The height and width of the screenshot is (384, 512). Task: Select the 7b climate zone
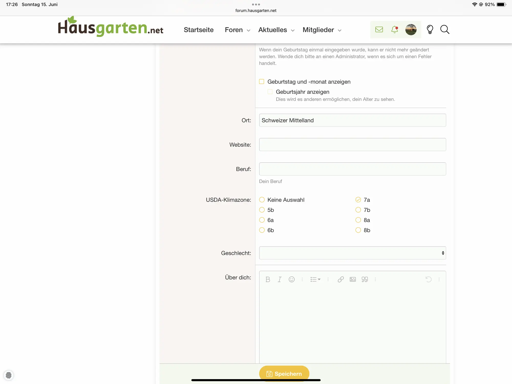pyautogui.click(x=358, y=210)
